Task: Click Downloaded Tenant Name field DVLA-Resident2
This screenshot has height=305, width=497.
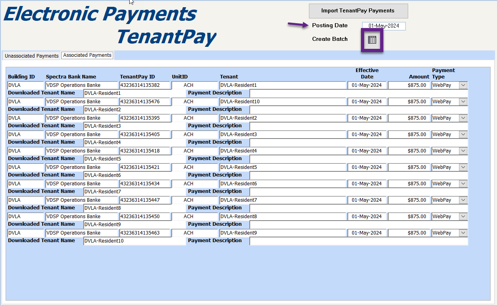Action: tap(135, 110)
